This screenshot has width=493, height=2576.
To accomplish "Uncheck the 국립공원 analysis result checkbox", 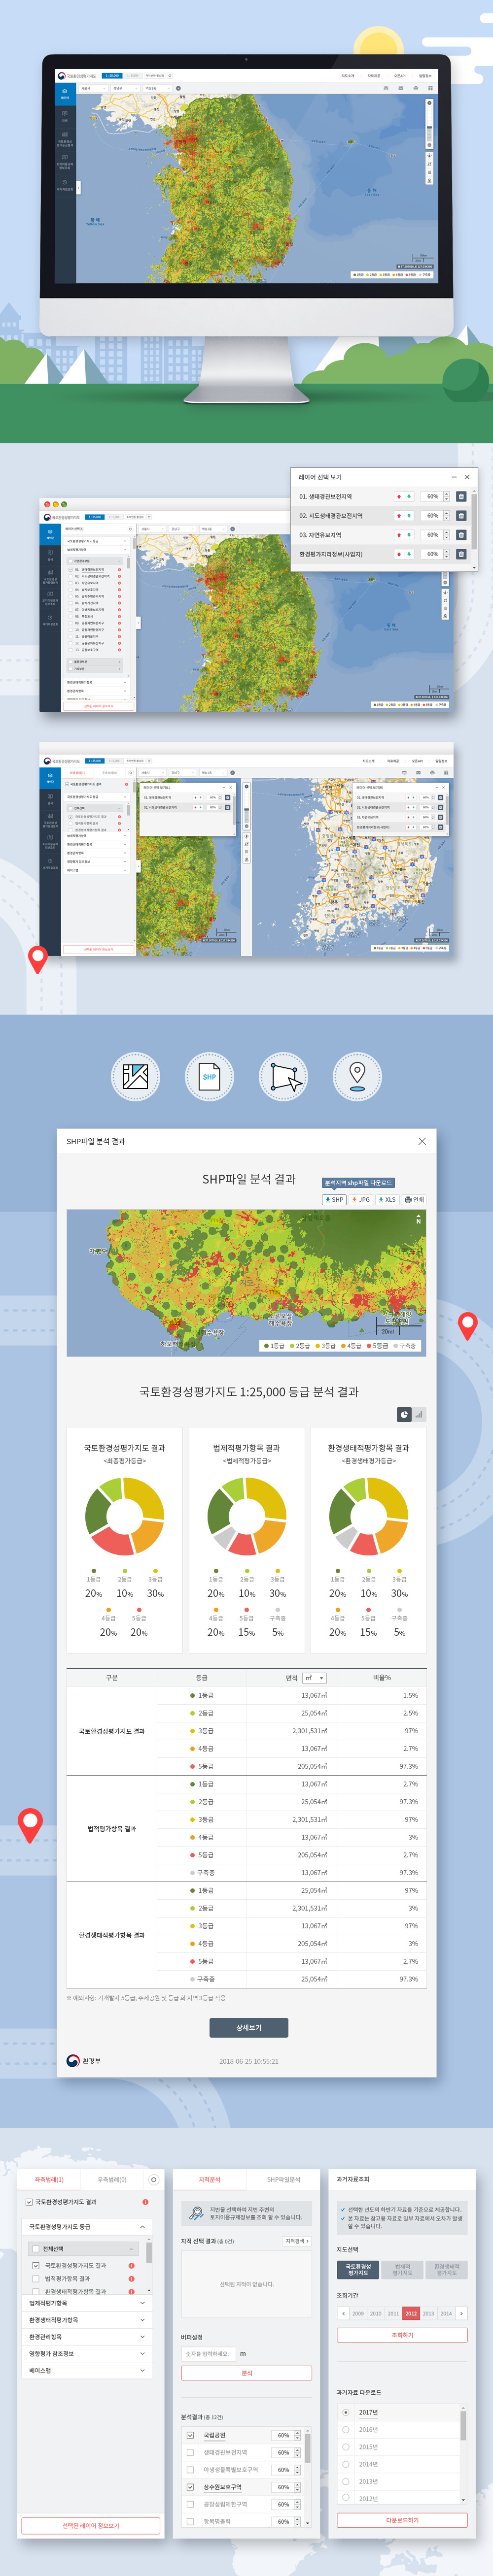I will click(x=190, y=2435).
